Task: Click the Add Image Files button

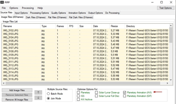Action: pos(17,90)
